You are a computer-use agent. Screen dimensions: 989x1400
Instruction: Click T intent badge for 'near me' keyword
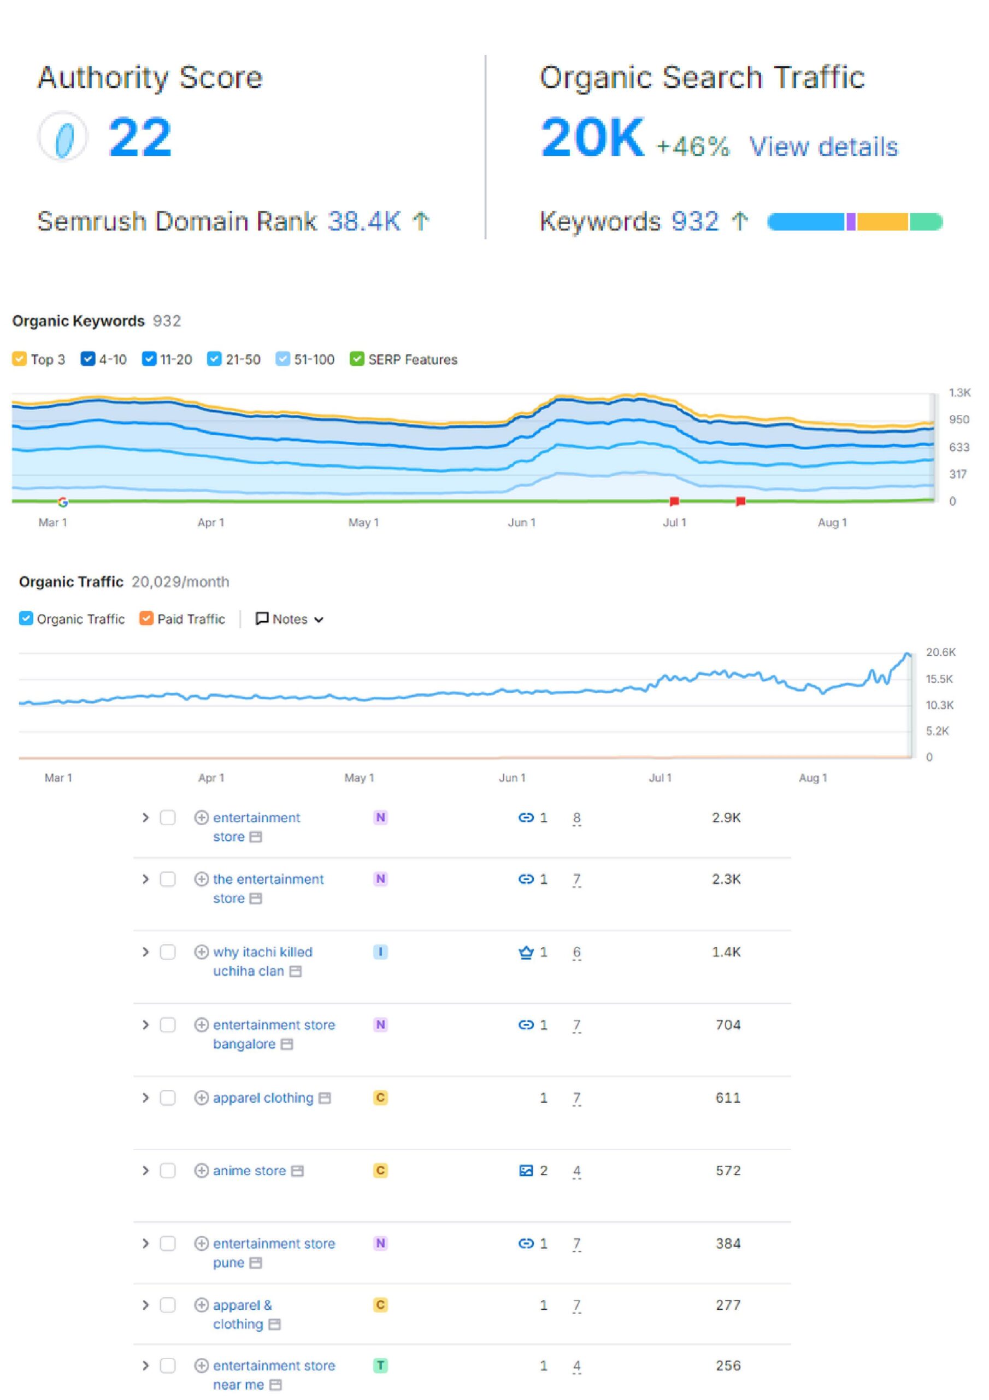click(380, 1365)
